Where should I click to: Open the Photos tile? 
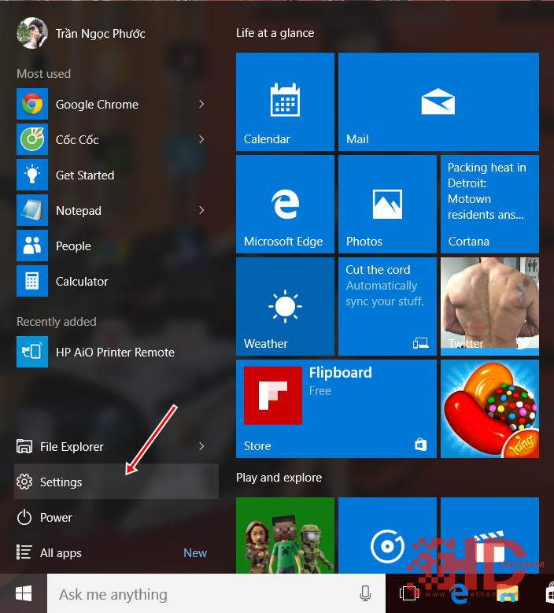click(387, 204)
